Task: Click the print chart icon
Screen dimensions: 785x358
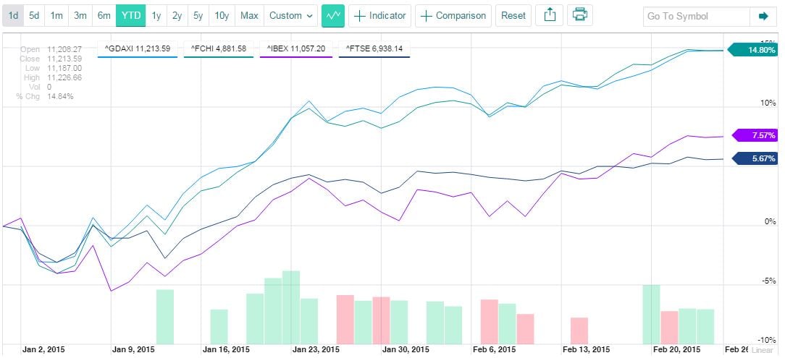Action: coord(579,15)
